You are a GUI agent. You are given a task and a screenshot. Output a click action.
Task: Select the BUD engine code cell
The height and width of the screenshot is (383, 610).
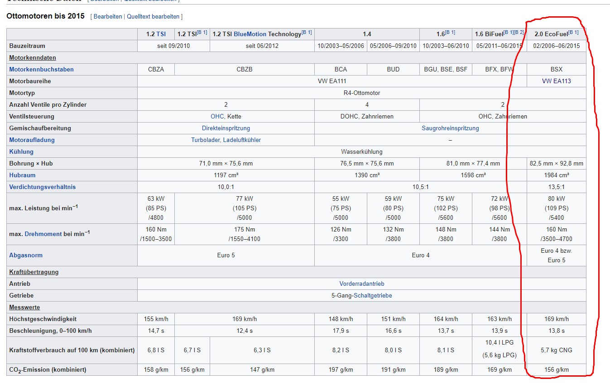pyautogui.click(x=393, y=69)
